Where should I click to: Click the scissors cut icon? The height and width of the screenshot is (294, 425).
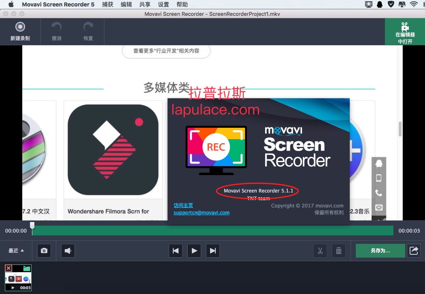320,251
